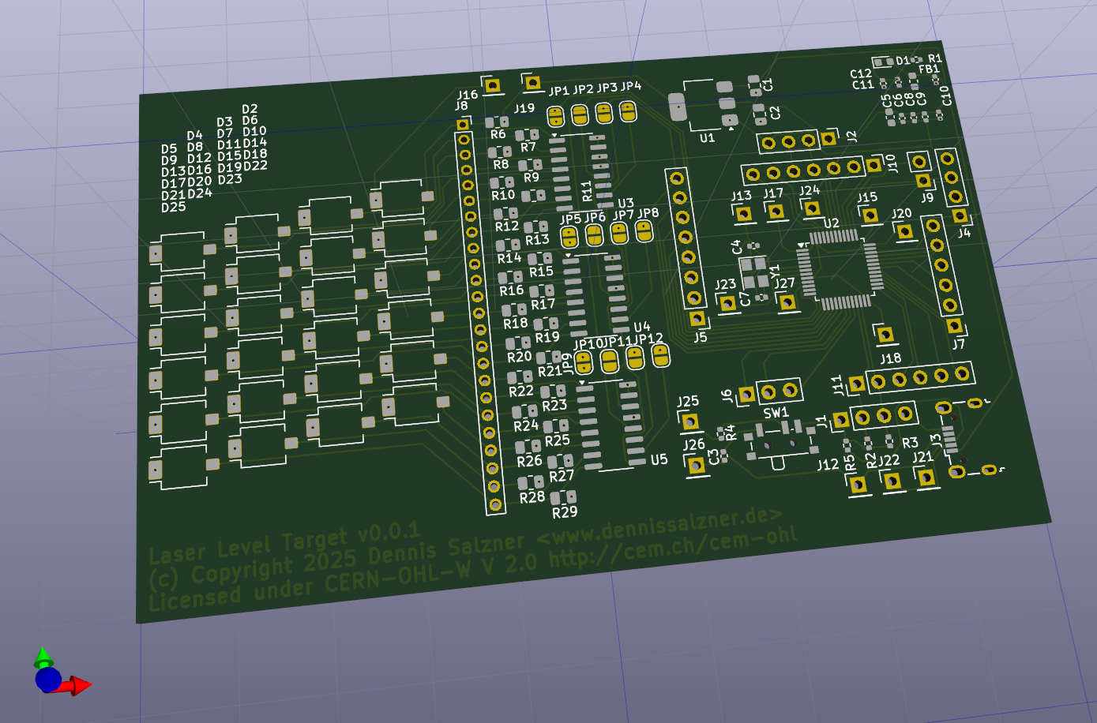This screenshot has height=723, width=1097.
Task: Select the U2 microcontroller chip
Action: [840, 268]
